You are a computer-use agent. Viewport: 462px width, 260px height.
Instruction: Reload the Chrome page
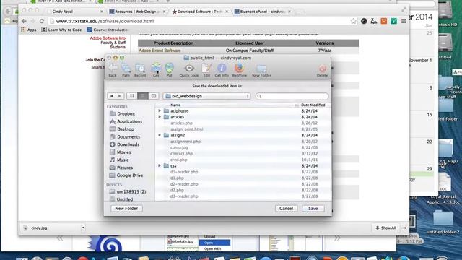point(42,21)
